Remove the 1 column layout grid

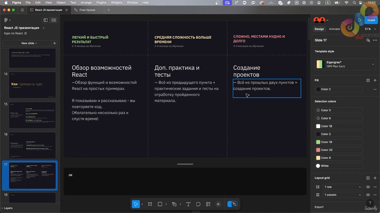[x=375, y=195]
